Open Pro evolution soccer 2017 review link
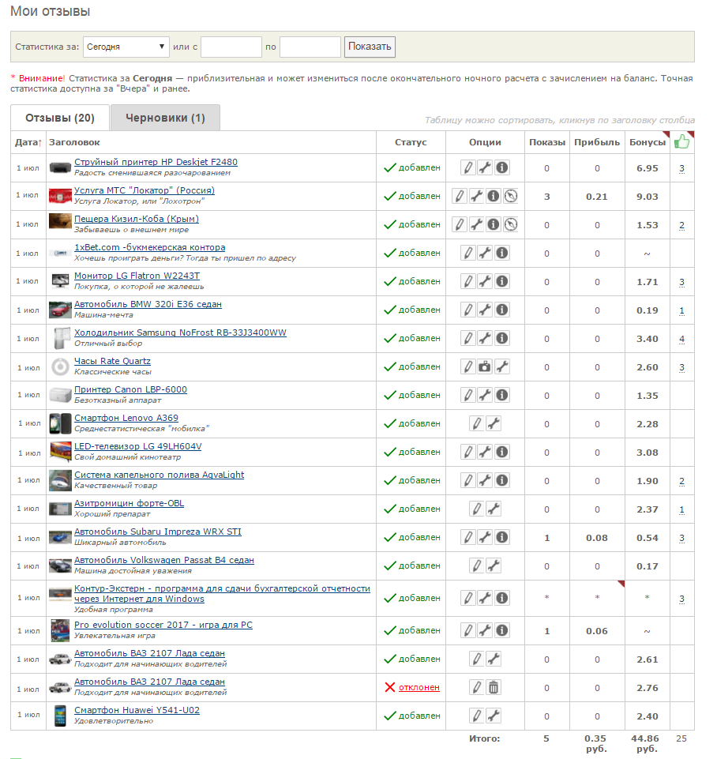 163,625
